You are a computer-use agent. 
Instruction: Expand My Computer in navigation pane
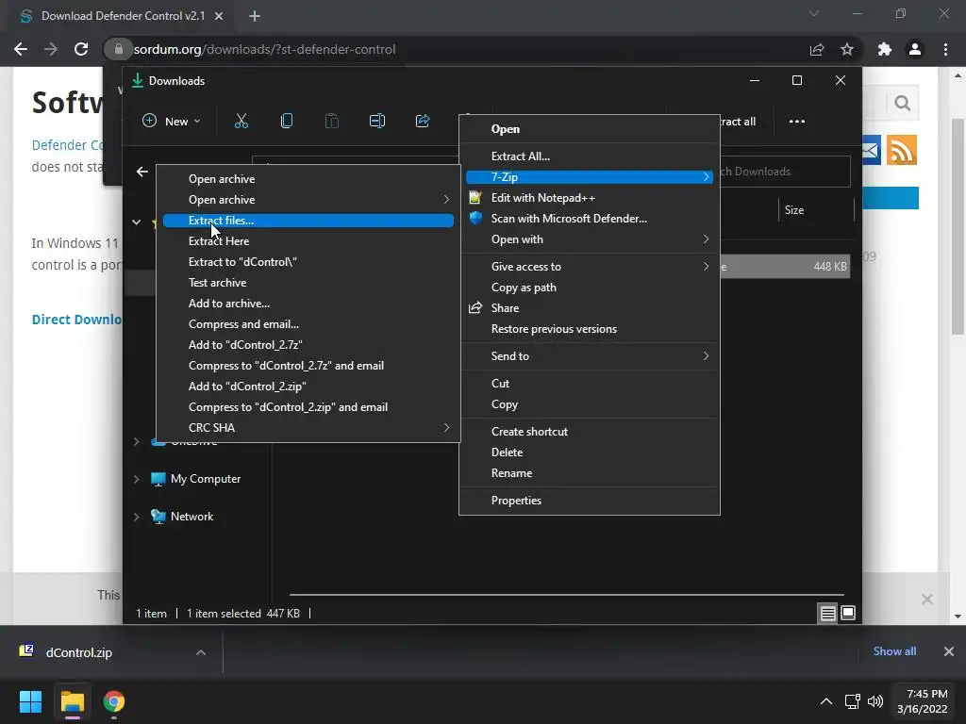point(136,479)
